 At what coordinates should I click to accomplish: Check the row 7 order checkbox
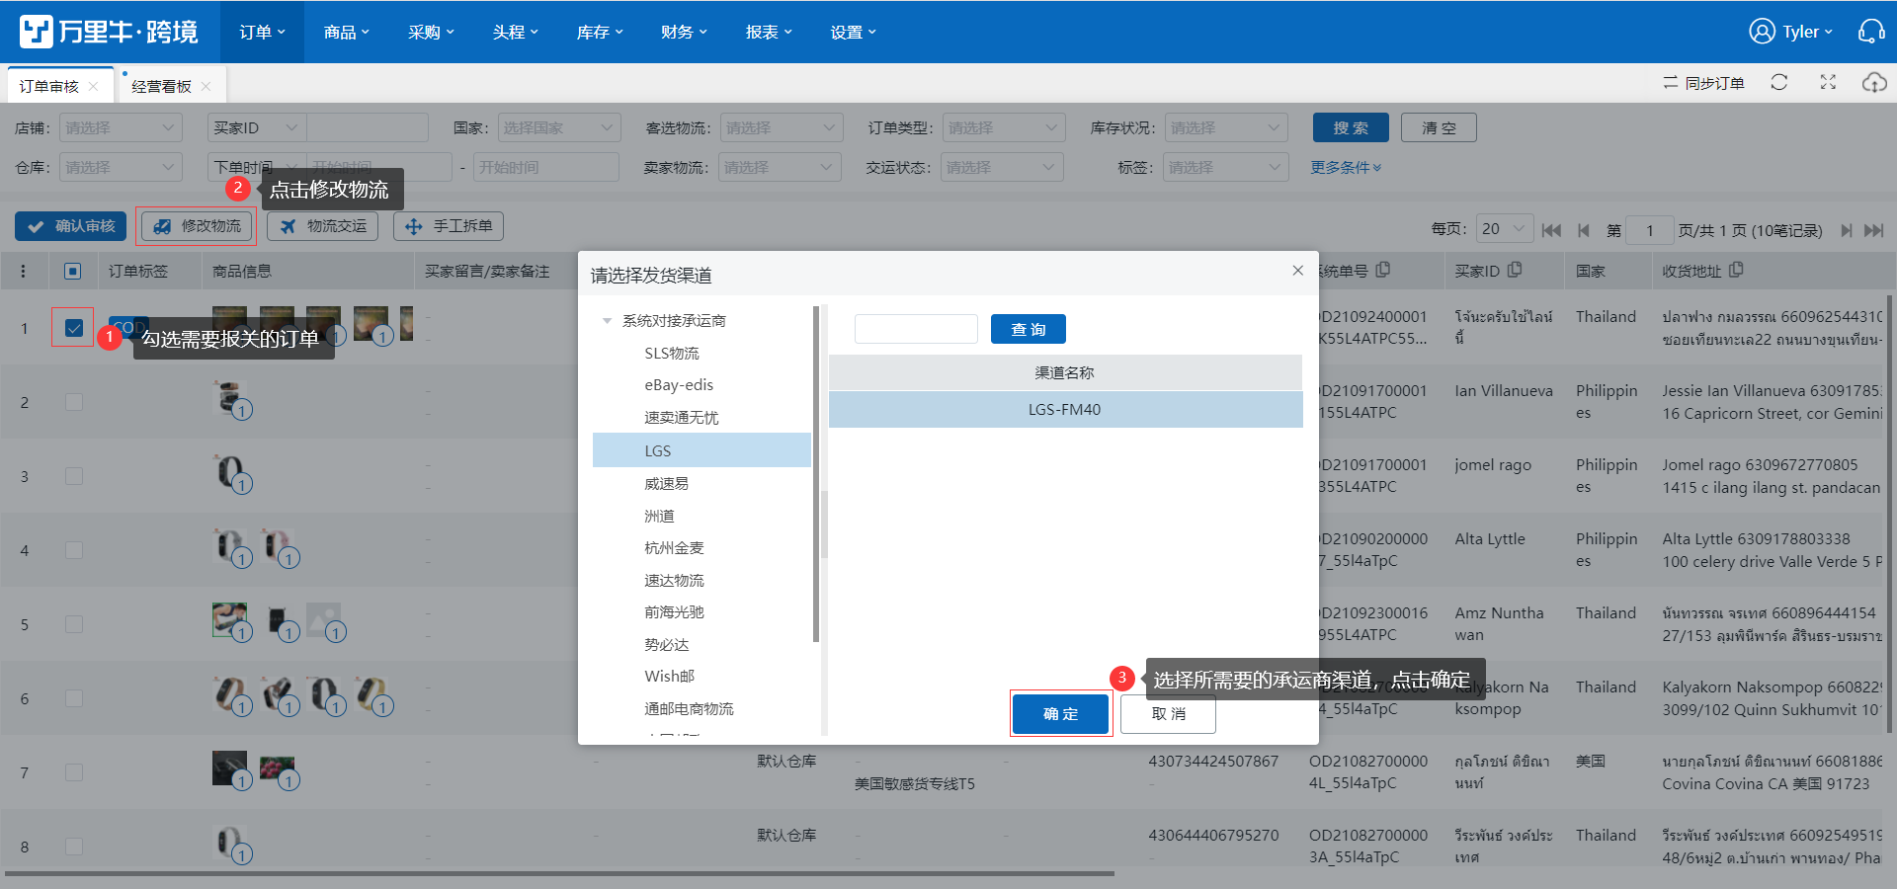[73, 772]
